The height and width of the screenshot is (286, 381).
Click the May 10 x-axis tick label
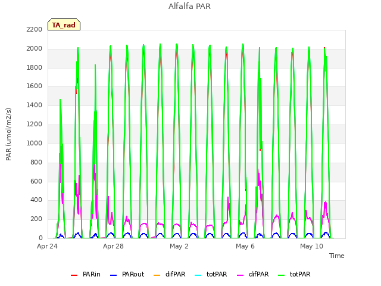click(x=311, y=246)
